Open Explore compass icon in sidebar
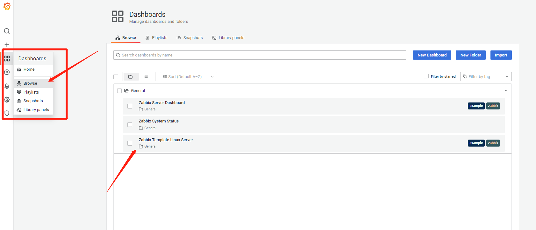 pos(7,72)
